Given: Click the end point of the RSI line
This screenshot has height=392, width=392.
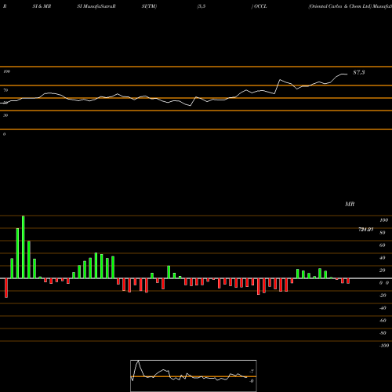Looking at the screenshot, I should coord(347,74).
